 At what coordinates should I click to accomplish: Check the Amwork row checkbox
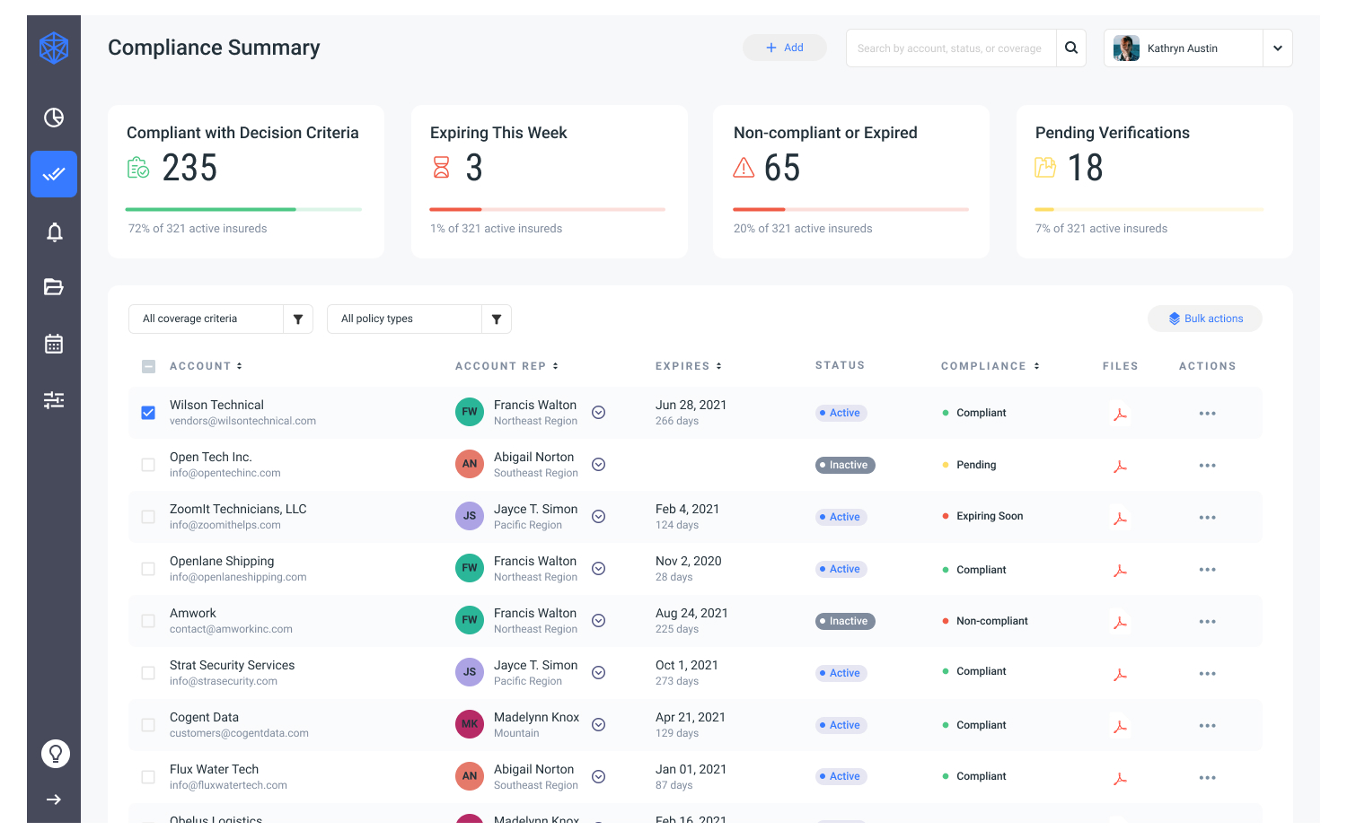click(148, 621)
